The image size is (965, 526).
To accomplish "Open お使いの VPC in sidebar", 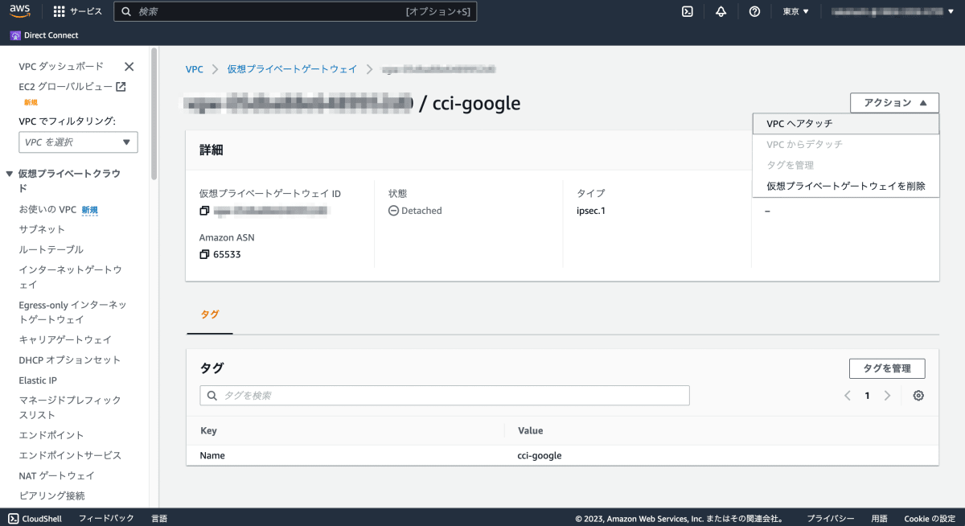I will coord(47,209).
